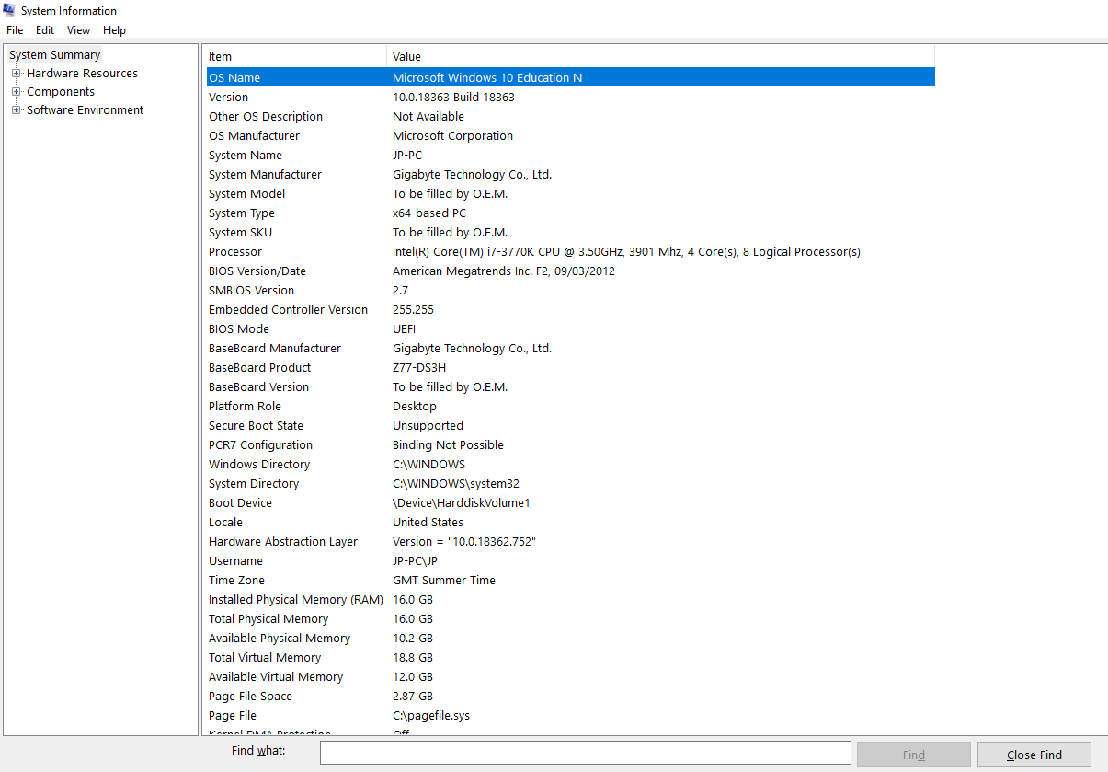
Task: Click the 'Z77-DS3H' value
Action: click(x=419, y=368)
